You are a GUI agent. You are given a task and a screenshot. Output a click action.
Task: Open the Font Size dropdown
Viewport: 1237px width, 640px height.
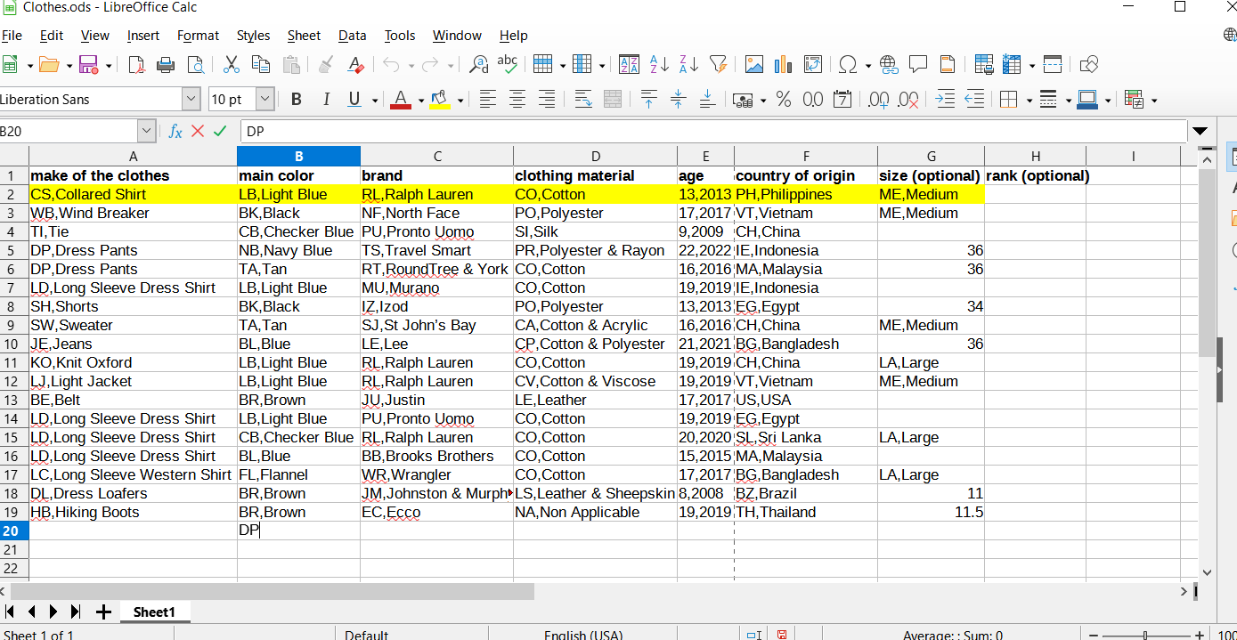[265, 100]
